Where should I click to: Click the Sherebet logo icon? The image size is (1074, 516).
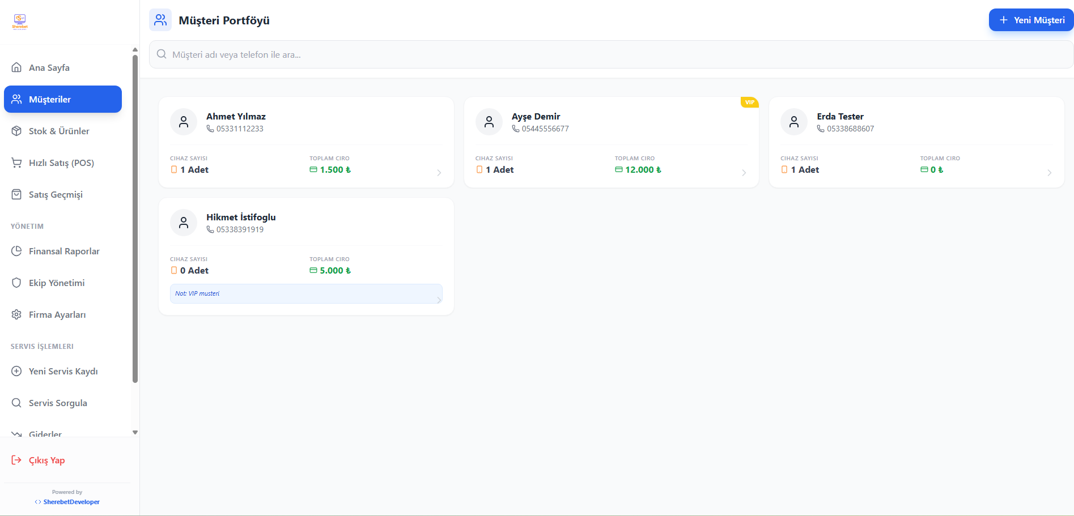click(20, 22)
